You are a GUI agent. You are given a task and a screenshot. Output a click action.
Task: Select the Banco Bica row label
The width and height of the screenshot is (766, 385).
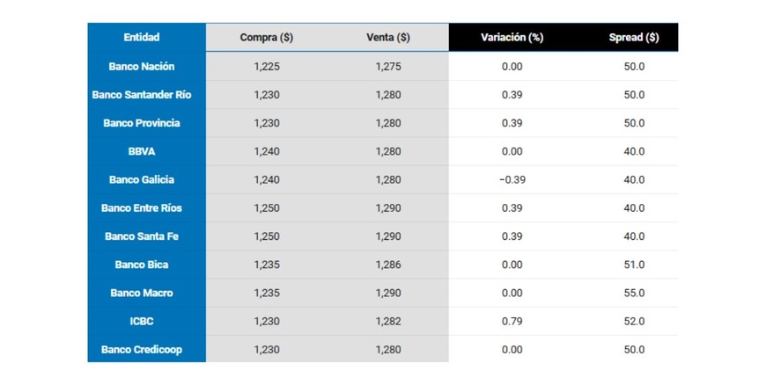142,265
